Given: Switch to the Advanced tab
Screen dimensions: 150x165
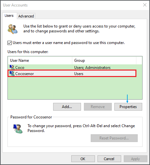Looking at the screenshot, I should click(x=26, y=16).
